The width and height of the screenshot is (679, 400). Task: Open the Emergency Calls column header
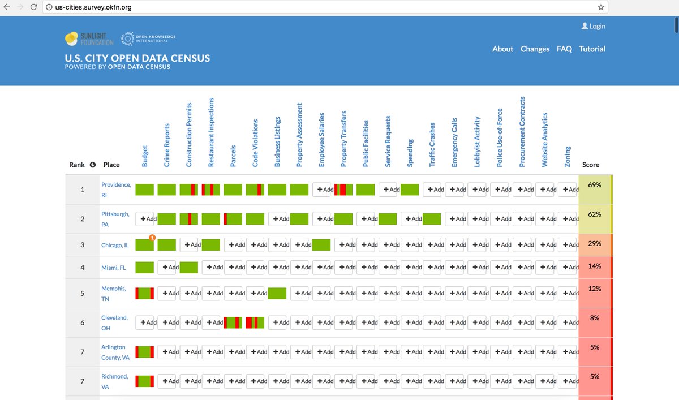(454, 142)
